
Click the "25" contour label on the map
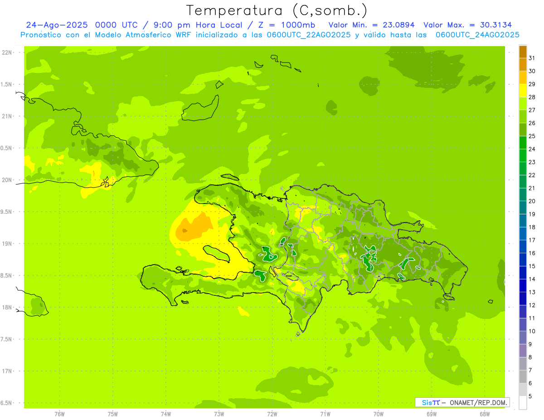pyautogui.click(x=373, y=258)
